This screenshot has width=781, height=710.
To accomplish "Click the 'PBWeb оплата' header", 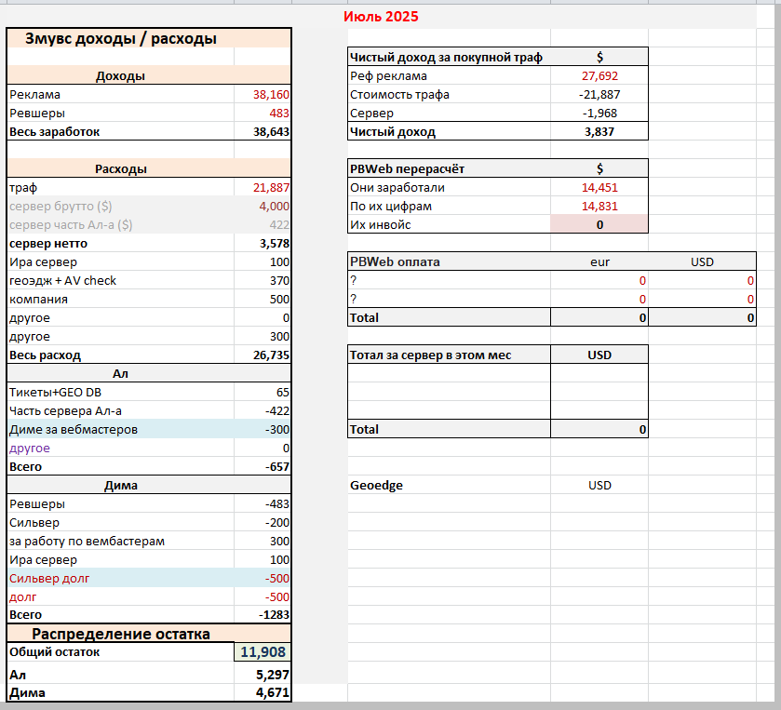I will point(395,261).
